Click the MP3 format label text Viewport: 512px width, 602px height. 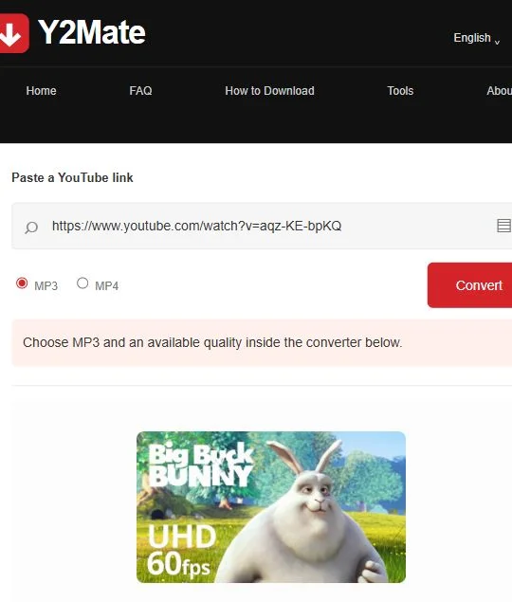pos(46,286)
